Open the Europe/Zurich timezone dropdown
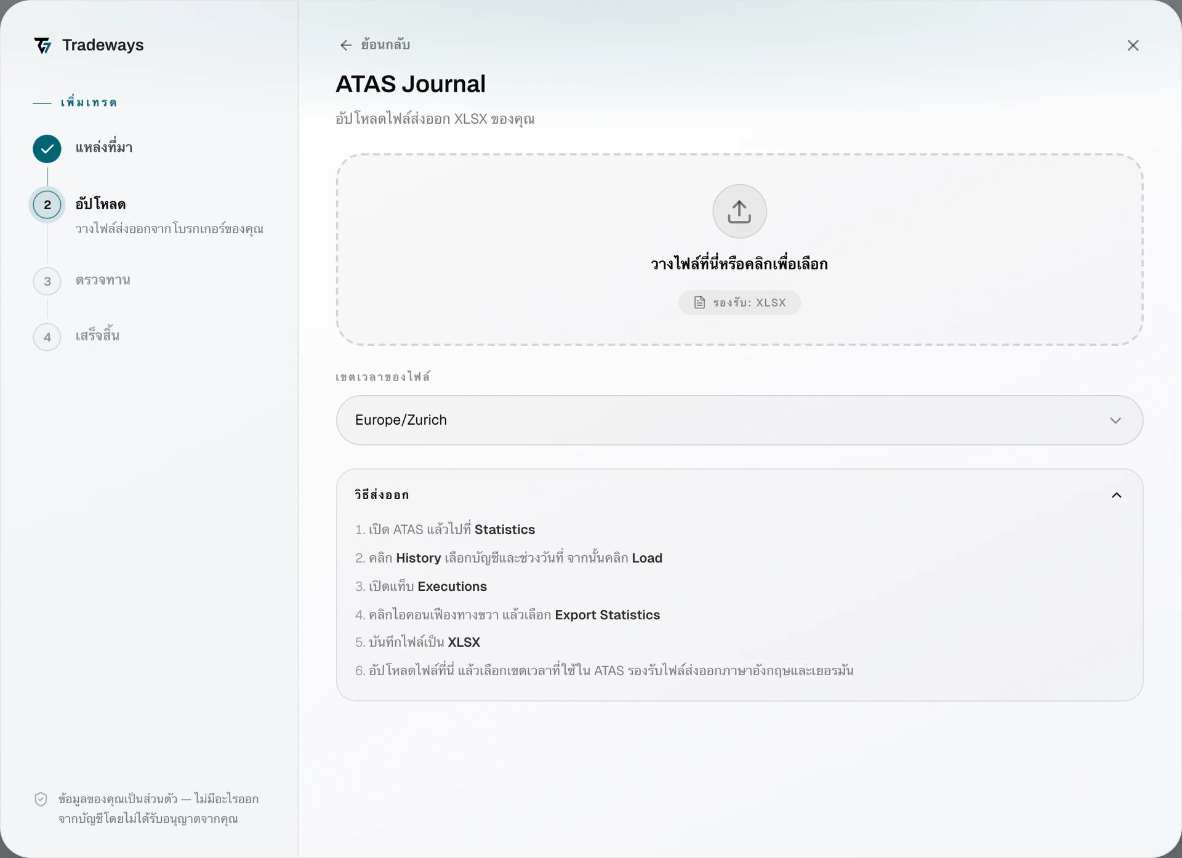The image size is (1182, 858). [739, 420]
